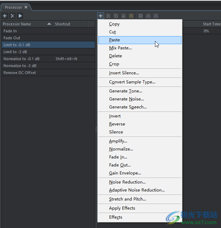
Task: Choose Normalize... from the menu
Action: tap(140, 149)
